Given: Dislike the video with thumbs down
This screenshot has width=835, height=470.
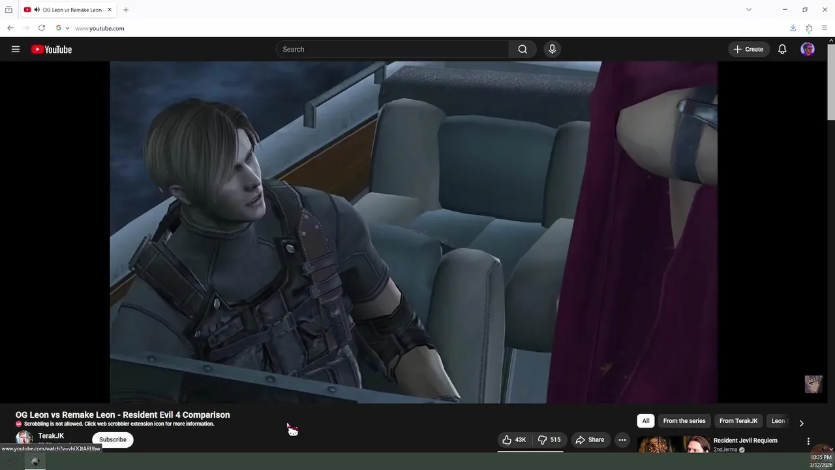Looking at the screenshot, I should 549,440.
